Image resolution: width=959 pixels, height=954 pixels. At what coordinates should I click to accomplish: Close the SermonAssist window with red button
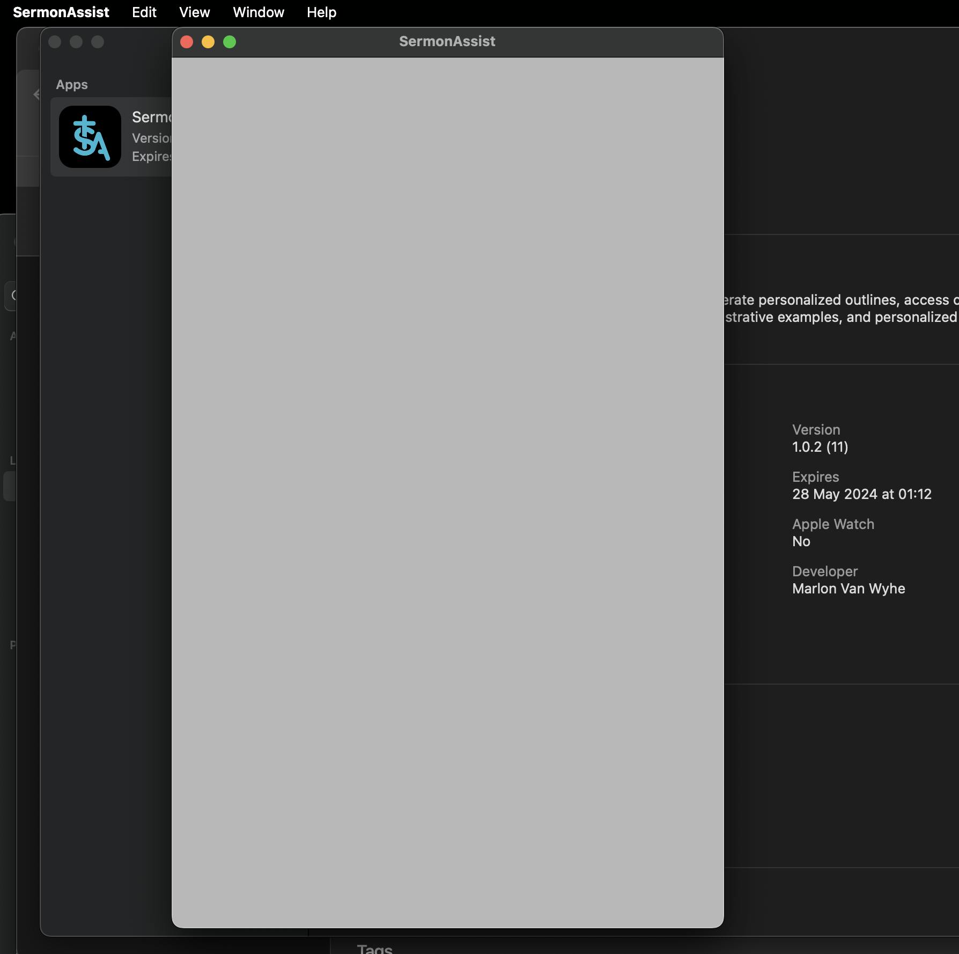187,42
